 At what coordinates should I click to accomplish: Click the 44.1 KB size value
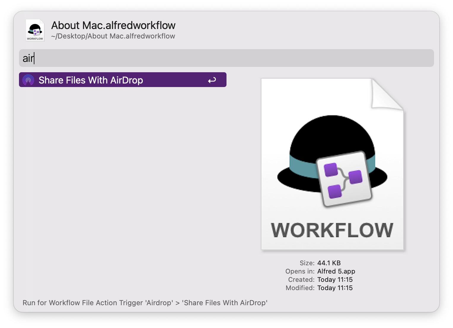click(329, 263)
